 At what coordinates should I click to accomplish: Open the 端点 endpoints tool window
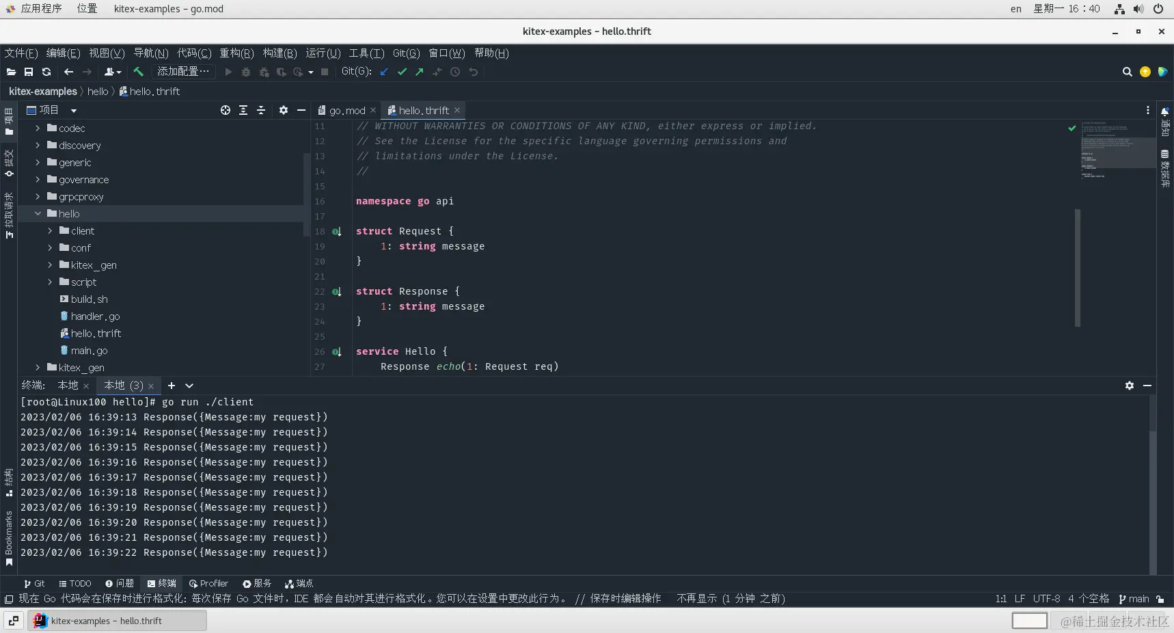(x=299, y=584)
